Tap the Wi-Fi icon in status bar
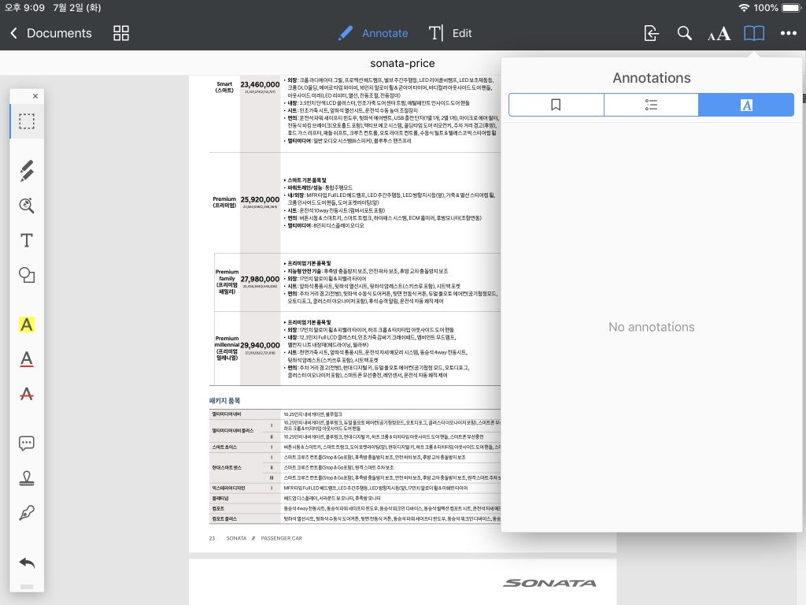Screen dimensions: 806x605 tap(744, 8)
